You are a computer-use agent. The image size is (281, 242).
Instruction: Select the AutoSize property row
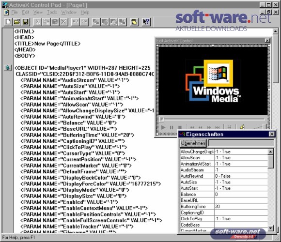(224, 182)
